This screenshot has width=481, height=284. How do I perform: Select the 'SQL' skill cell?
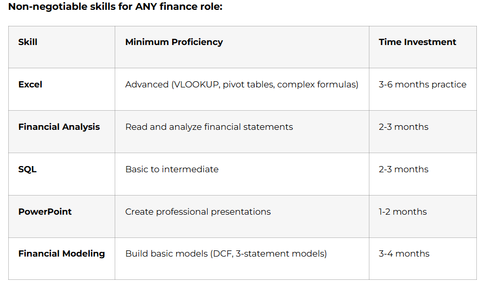click(27, 170)
